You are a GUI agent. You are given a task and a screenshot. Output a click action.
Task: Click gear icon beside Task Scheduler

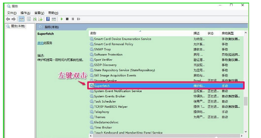(x=92, y=101)
